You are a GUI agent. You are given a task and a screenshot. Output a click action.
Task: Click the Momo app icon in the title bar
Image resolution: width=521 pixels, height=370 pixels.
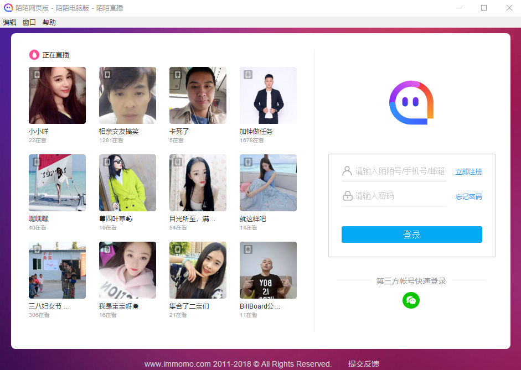[8, 8]
